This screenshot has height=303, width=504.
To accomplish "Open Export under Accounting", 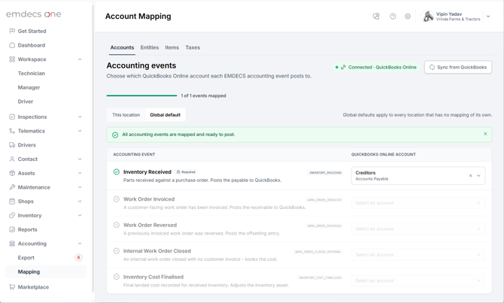I will (26, 258).
